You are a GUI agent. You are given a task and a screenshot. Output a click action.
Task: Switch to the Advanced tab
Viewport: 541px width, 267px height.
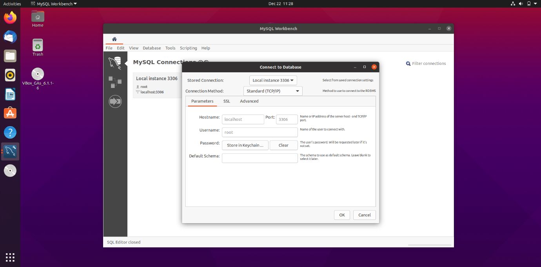[249, 101]
